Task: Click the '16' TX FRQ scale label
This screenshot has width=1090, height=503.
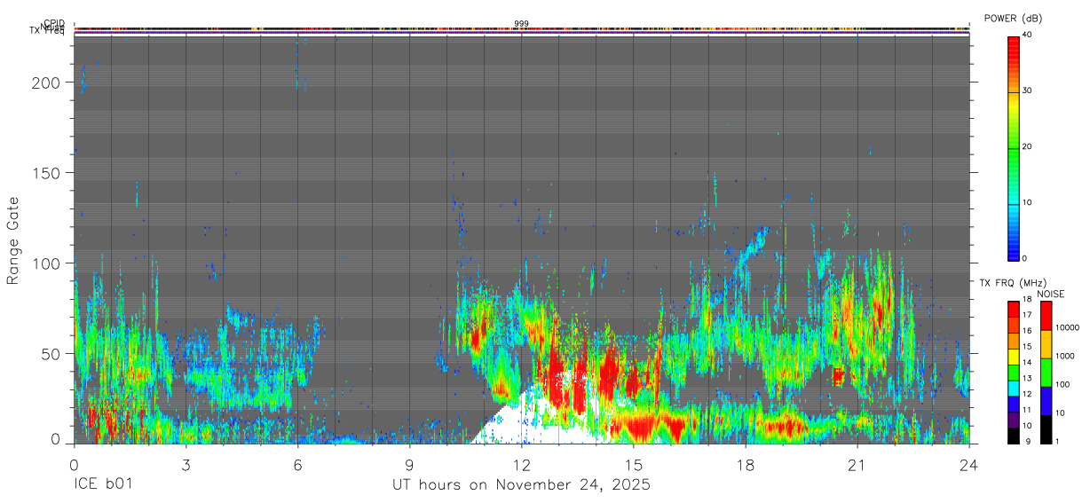Action: point(1027,331)
